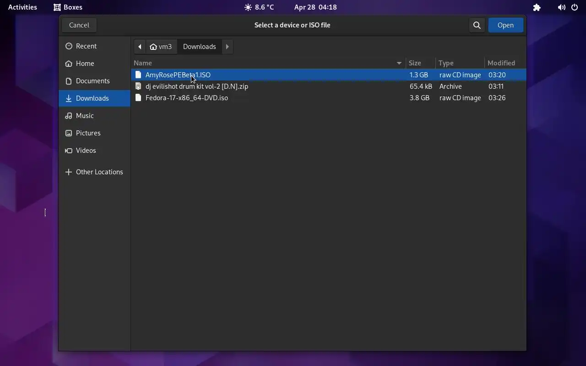Click the Pictures icon in sidebar
Viewport: 586px width, 366px height.
tap(69, 133)
